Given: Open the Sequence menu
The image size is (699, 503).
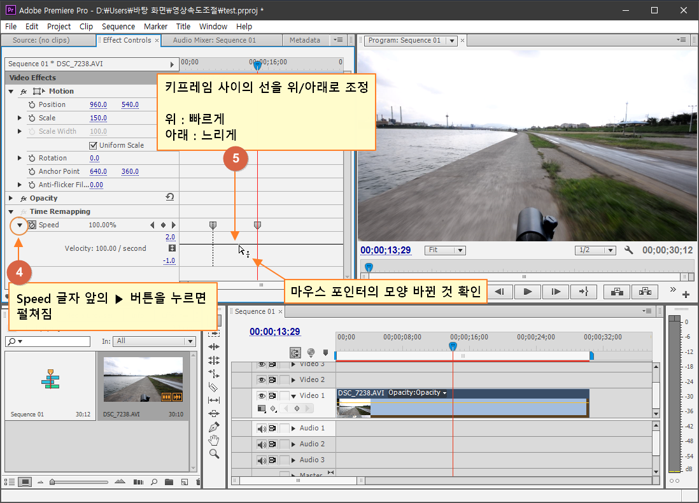Looking at the screenshot, I should pos(118,27).
